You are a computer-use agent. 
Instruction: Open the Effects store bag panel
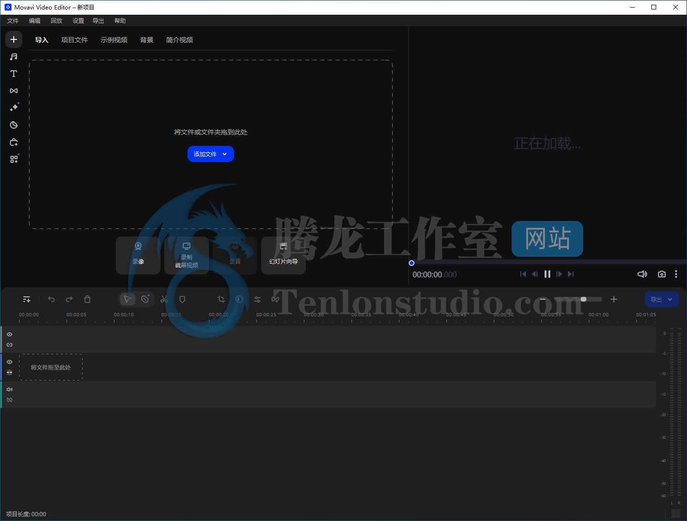(14, 142)
